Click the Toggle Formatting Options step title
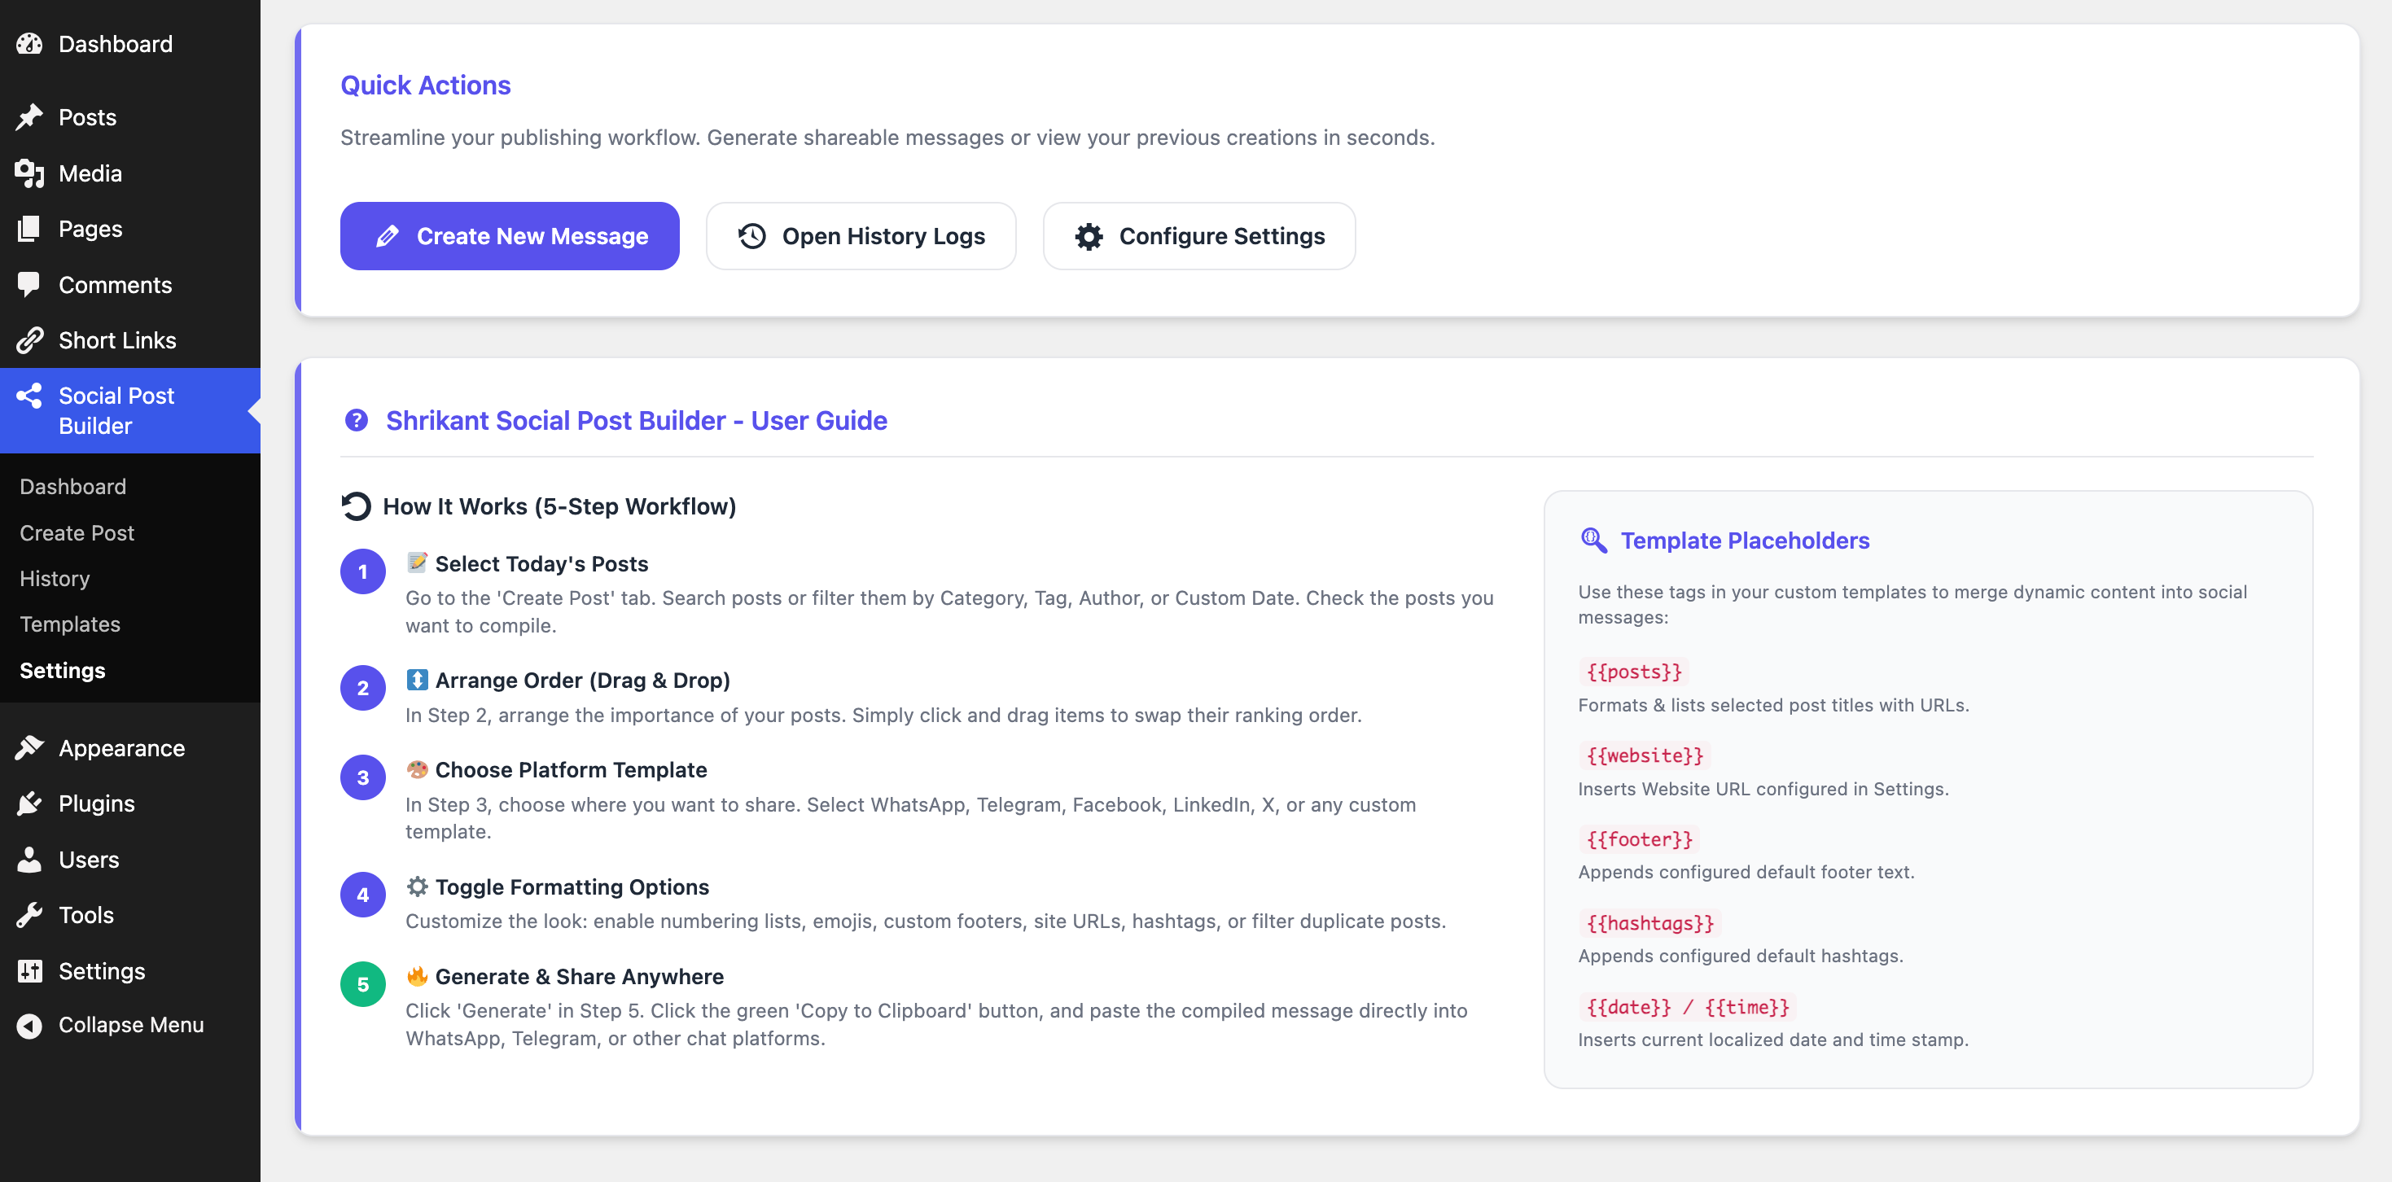This screenshot has height=1182, width=2392. [572, 886]
